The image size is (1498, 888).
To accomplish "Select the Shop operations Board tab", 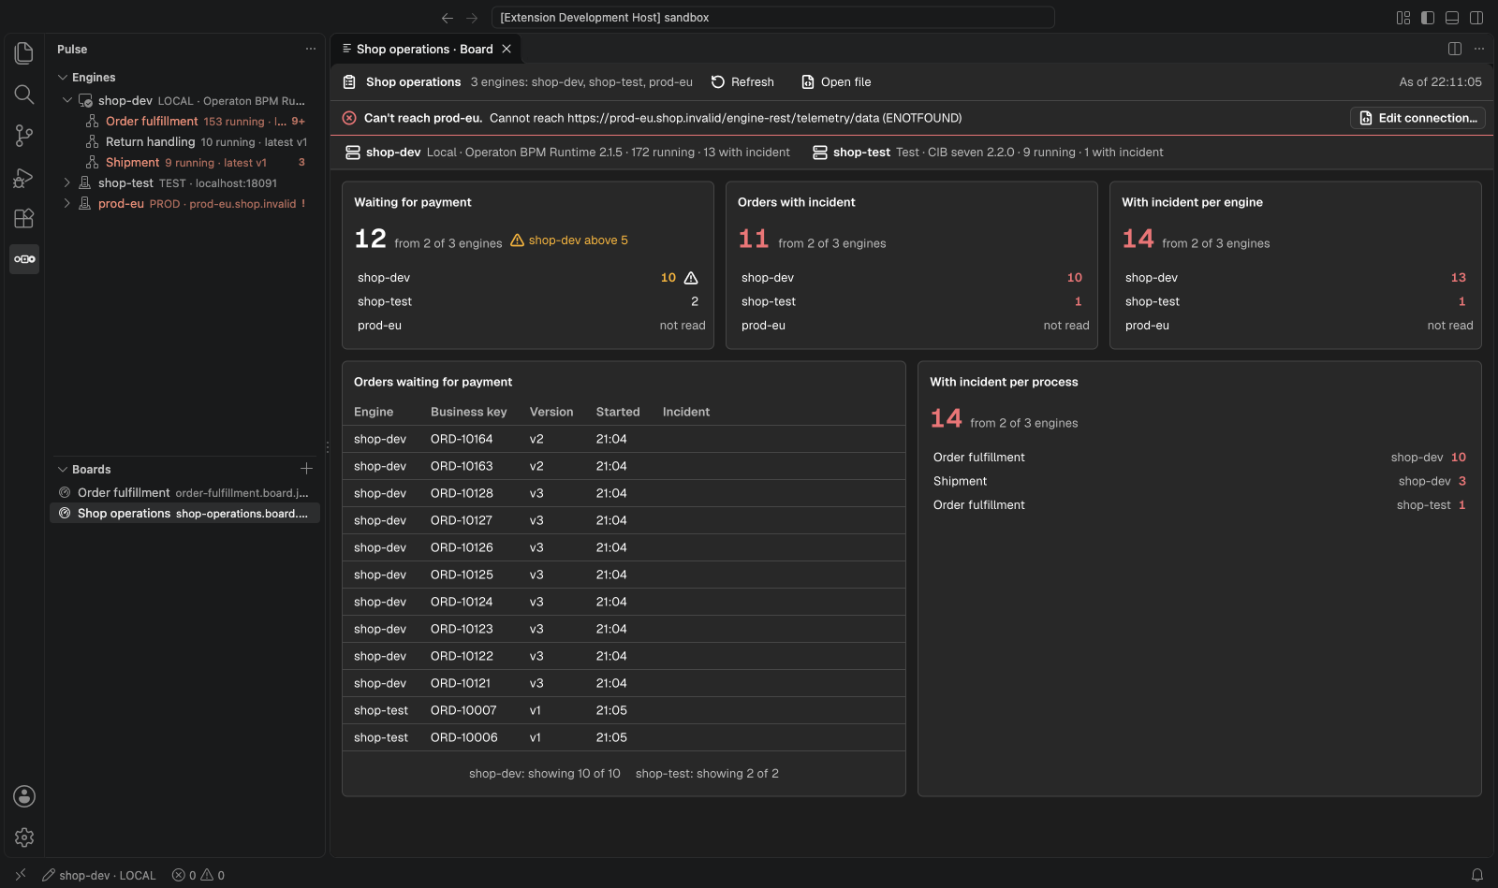I will [425, 49].
